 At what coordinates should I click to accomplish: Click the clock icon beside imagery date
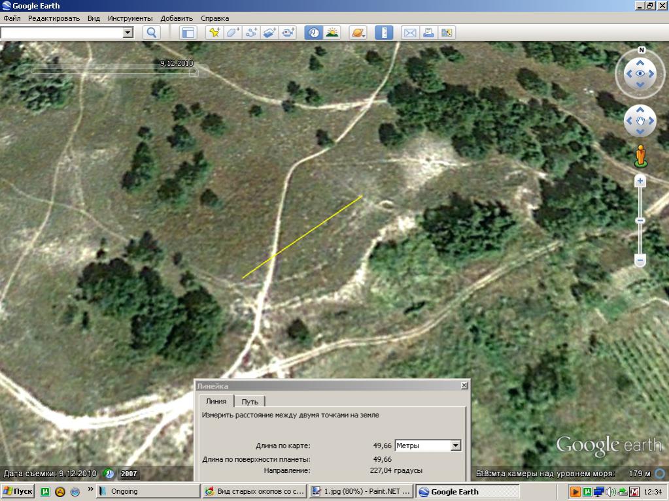[x=109, y=474]
